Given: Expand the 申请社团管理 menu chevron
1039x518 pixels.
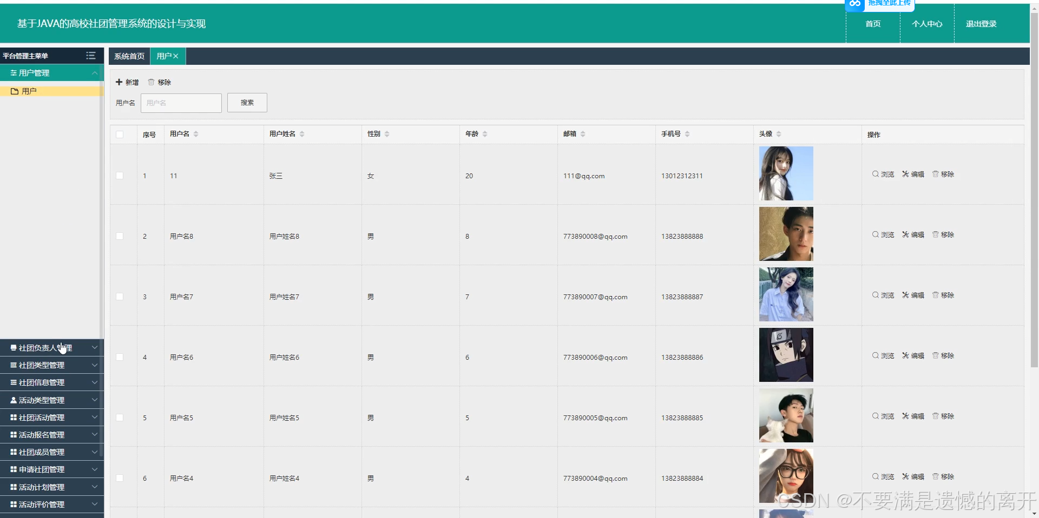Looking at the screenshot, I should [x=95, y=469].
